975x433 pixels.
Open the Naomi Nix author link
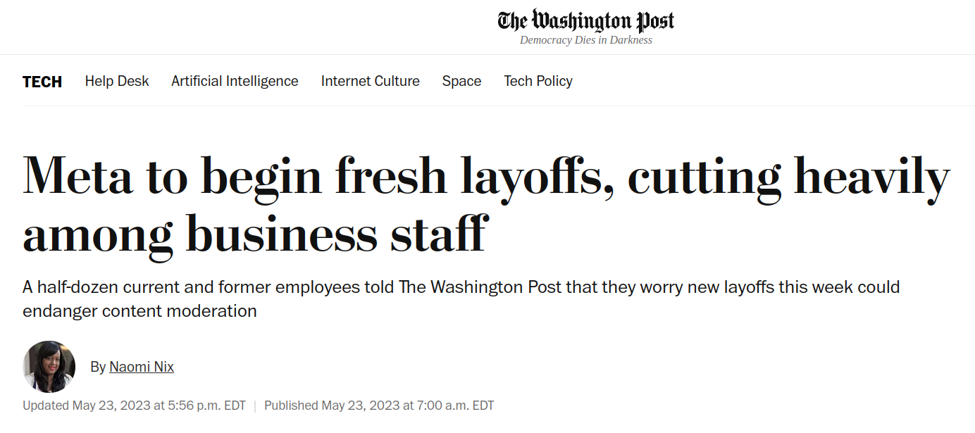click(142, 367)
